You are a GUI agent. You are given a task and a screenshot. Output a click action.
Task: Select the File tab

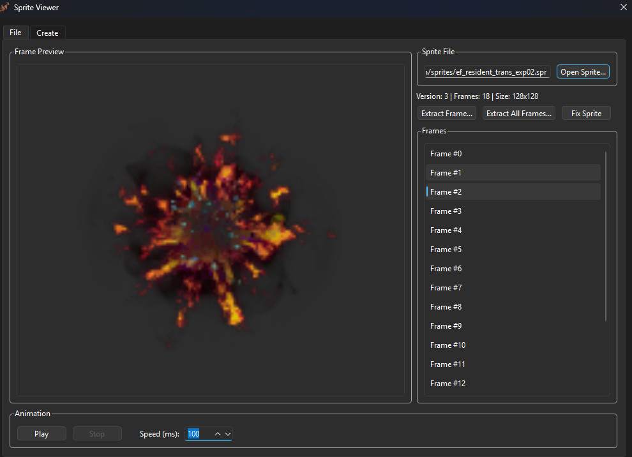click(15, 33)
